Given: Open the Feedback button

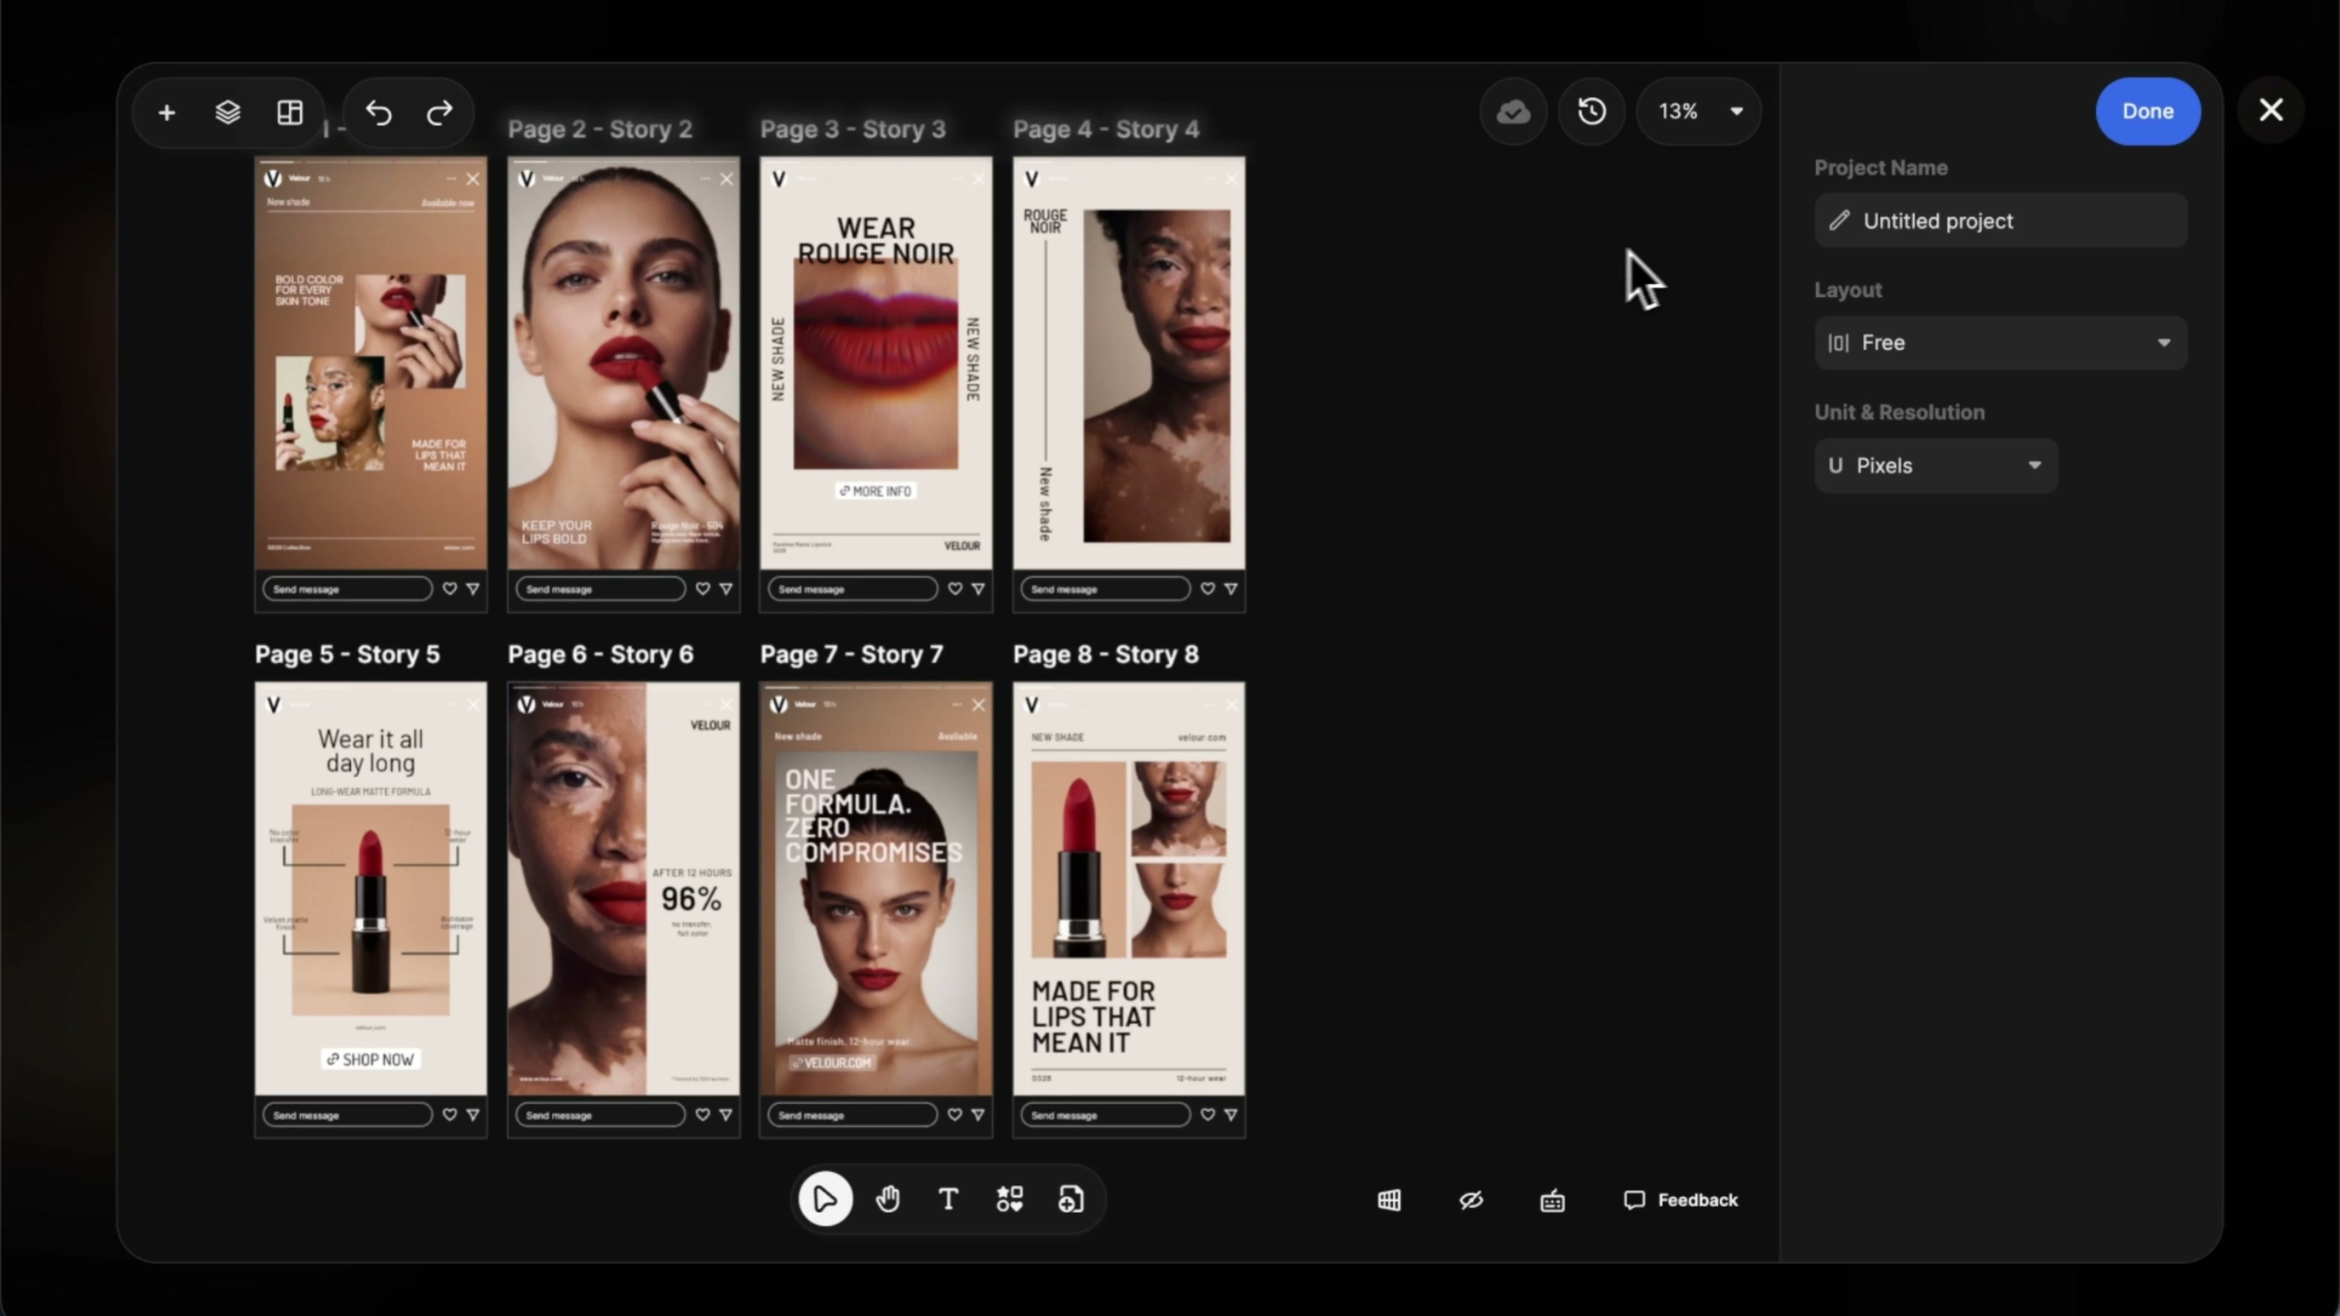Looking at the screenshot, I should (1681, 1201).
